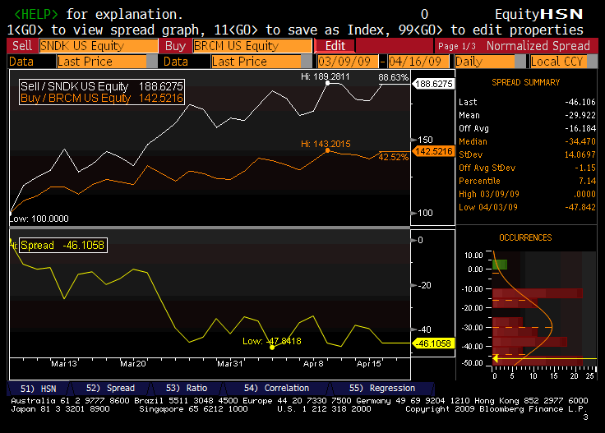Click the Page 1/3 indicator
Screen dimensions: 605x433
tap(457, 46)
